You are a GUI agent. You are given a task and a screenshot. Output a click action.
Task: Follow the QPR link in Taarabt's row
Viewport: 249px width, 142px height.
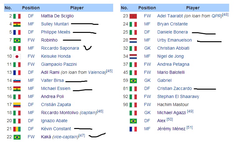[216, 16]
